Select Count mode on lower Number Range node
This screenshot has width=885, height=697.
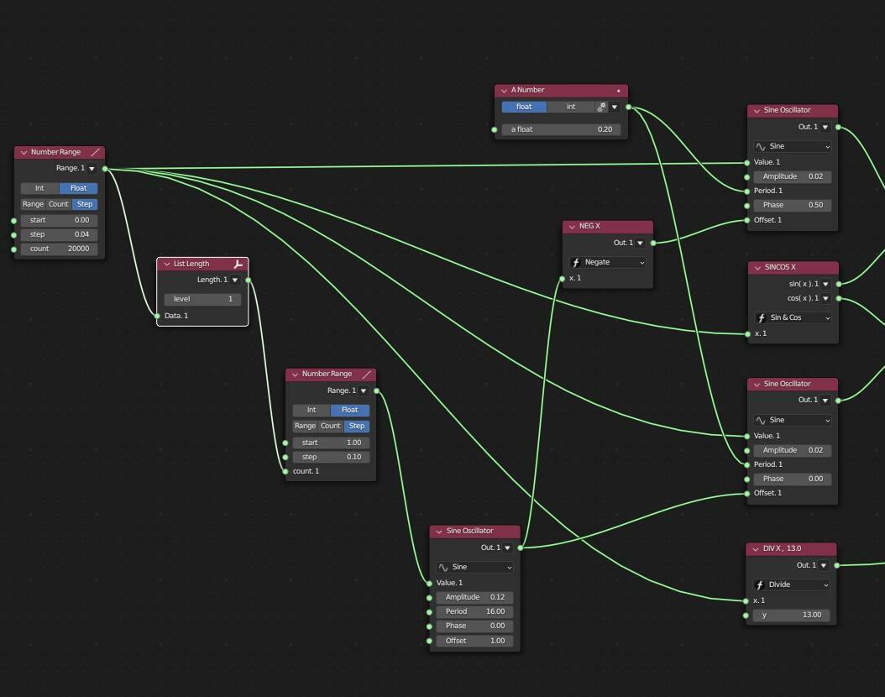331,426
